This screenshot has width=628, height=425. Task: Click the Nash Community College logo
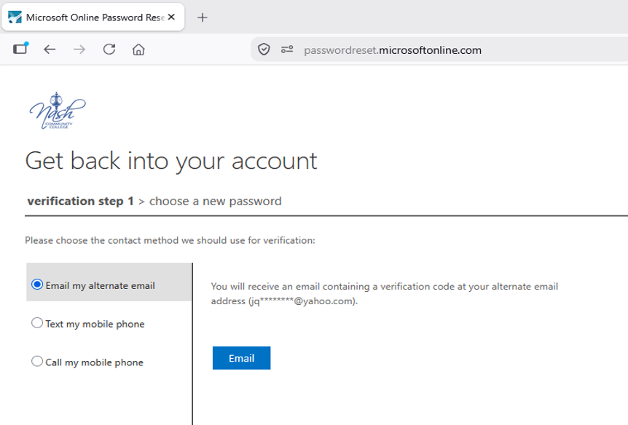click(x=58, y=111)
